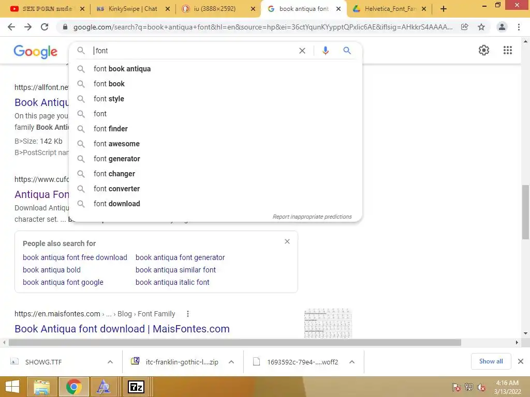Click in the Google search input

(x=193, y=51)
